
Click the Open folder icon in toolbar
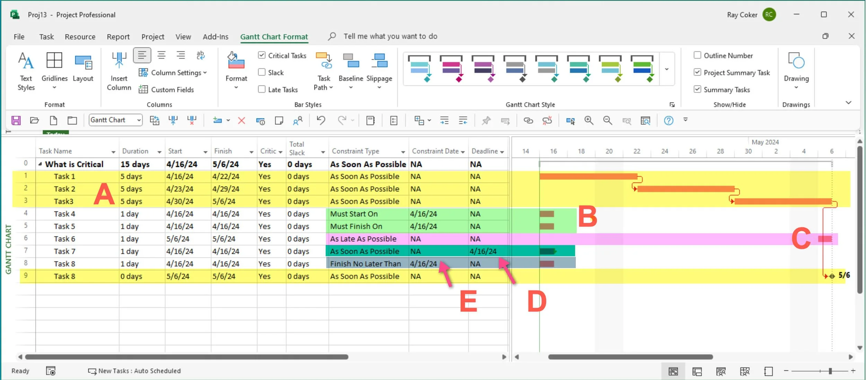34,120
